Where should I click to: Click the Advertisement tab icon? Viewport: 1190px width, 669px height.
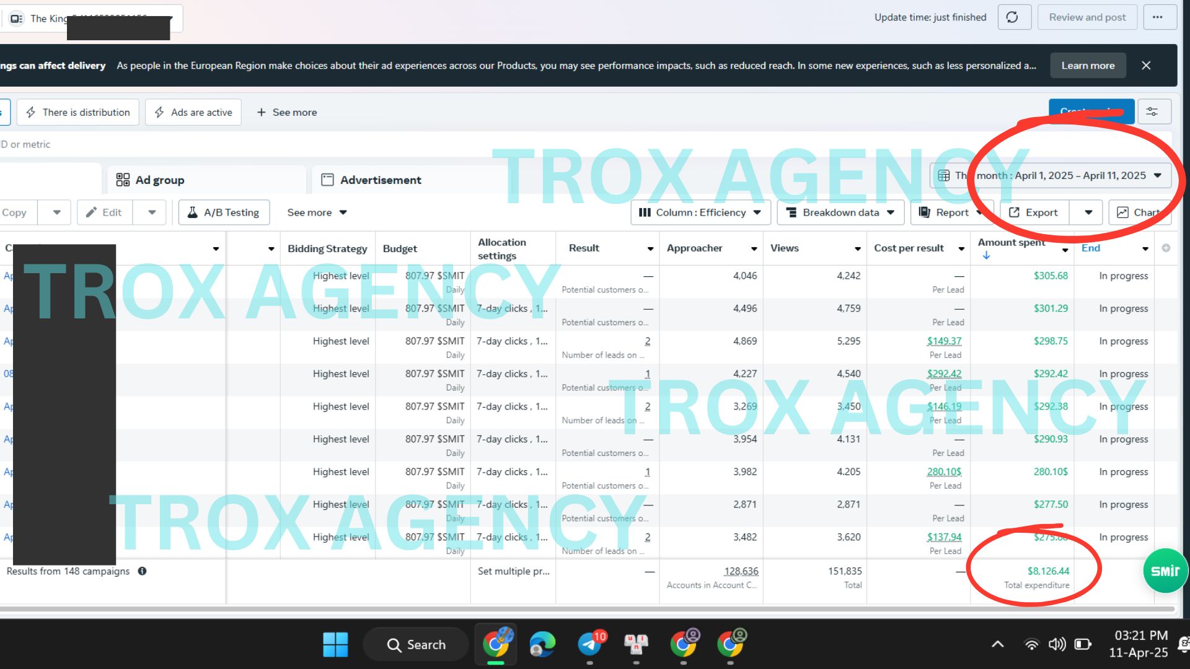coord(327,180)
